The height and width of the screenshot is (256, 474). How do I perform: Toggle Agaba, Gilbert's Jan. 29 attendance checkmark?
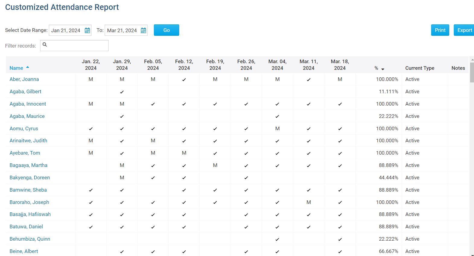[x=122, y=92]
